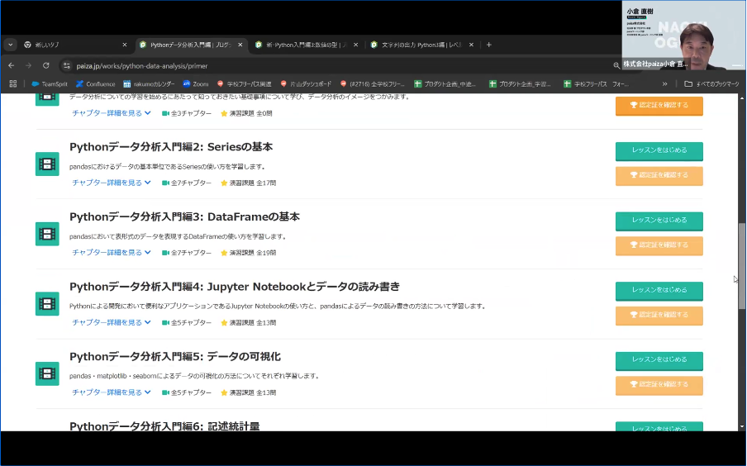Close the 新しいタブ tab
The width and height of the screenshot is (747, 466).
tap(124, 45)
